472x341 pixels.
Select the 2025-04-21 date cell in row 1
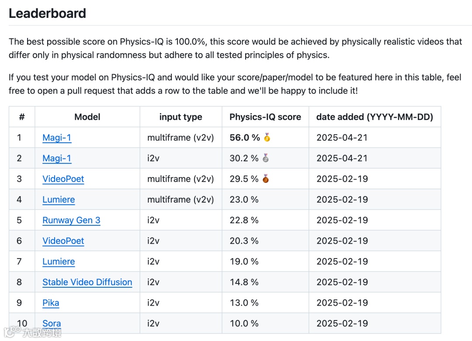342,138
